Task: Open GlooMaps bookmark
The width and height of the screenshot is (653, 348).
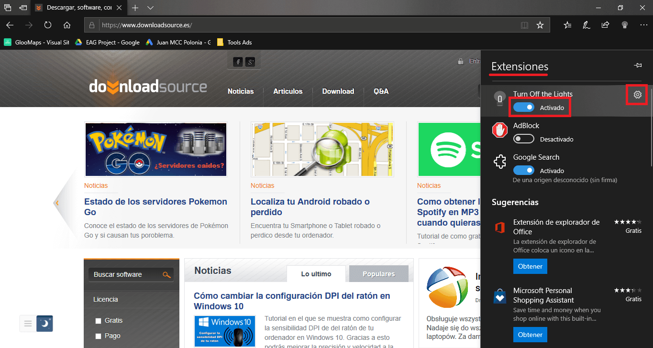Action: (x=36, y=42)
